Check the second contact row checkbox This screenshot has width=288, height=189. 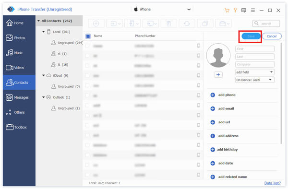[87, 56]
